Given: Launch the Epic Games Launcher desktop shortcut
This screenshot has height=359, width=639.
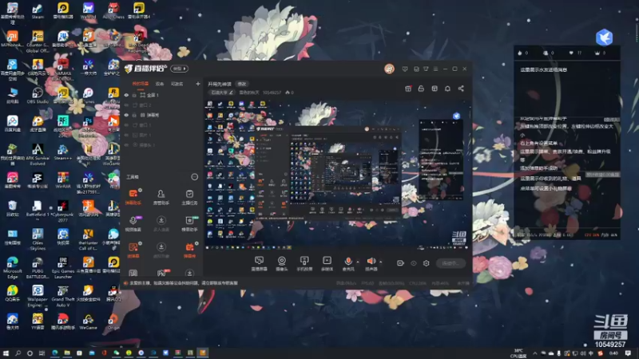Looking at the screenshot, I should click(x=63, y=267).
